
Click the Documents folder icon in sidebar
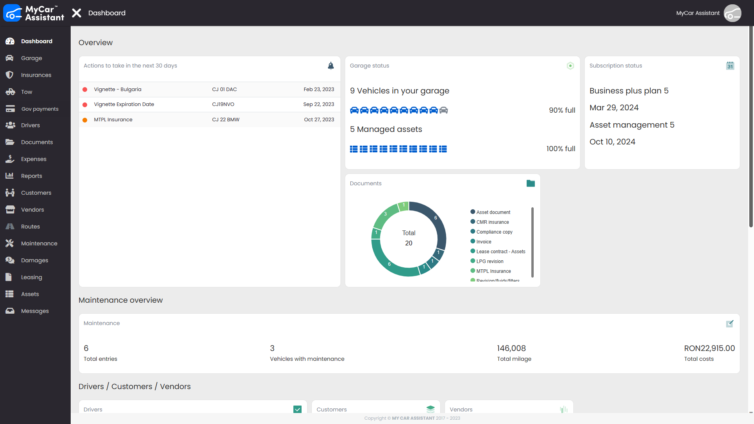coord(10,142)
